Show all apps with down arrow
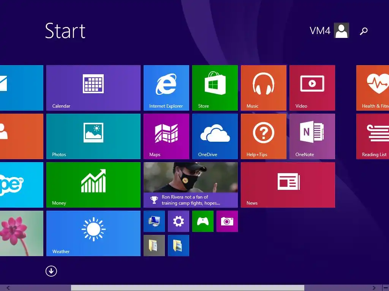Screen dimensions: 389x291 tap(51, 271)
